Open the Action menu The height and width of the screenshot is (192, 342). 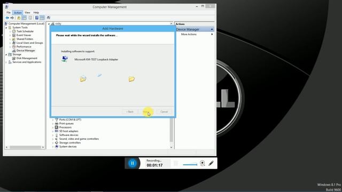pos(18,13)
